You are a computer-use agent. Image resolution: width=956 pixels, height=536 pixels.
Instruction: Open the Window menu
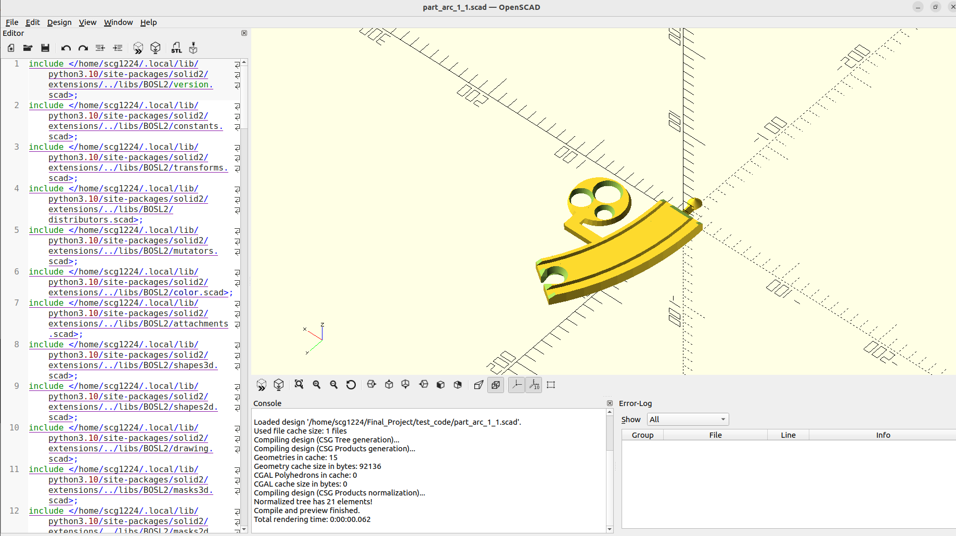118,22
